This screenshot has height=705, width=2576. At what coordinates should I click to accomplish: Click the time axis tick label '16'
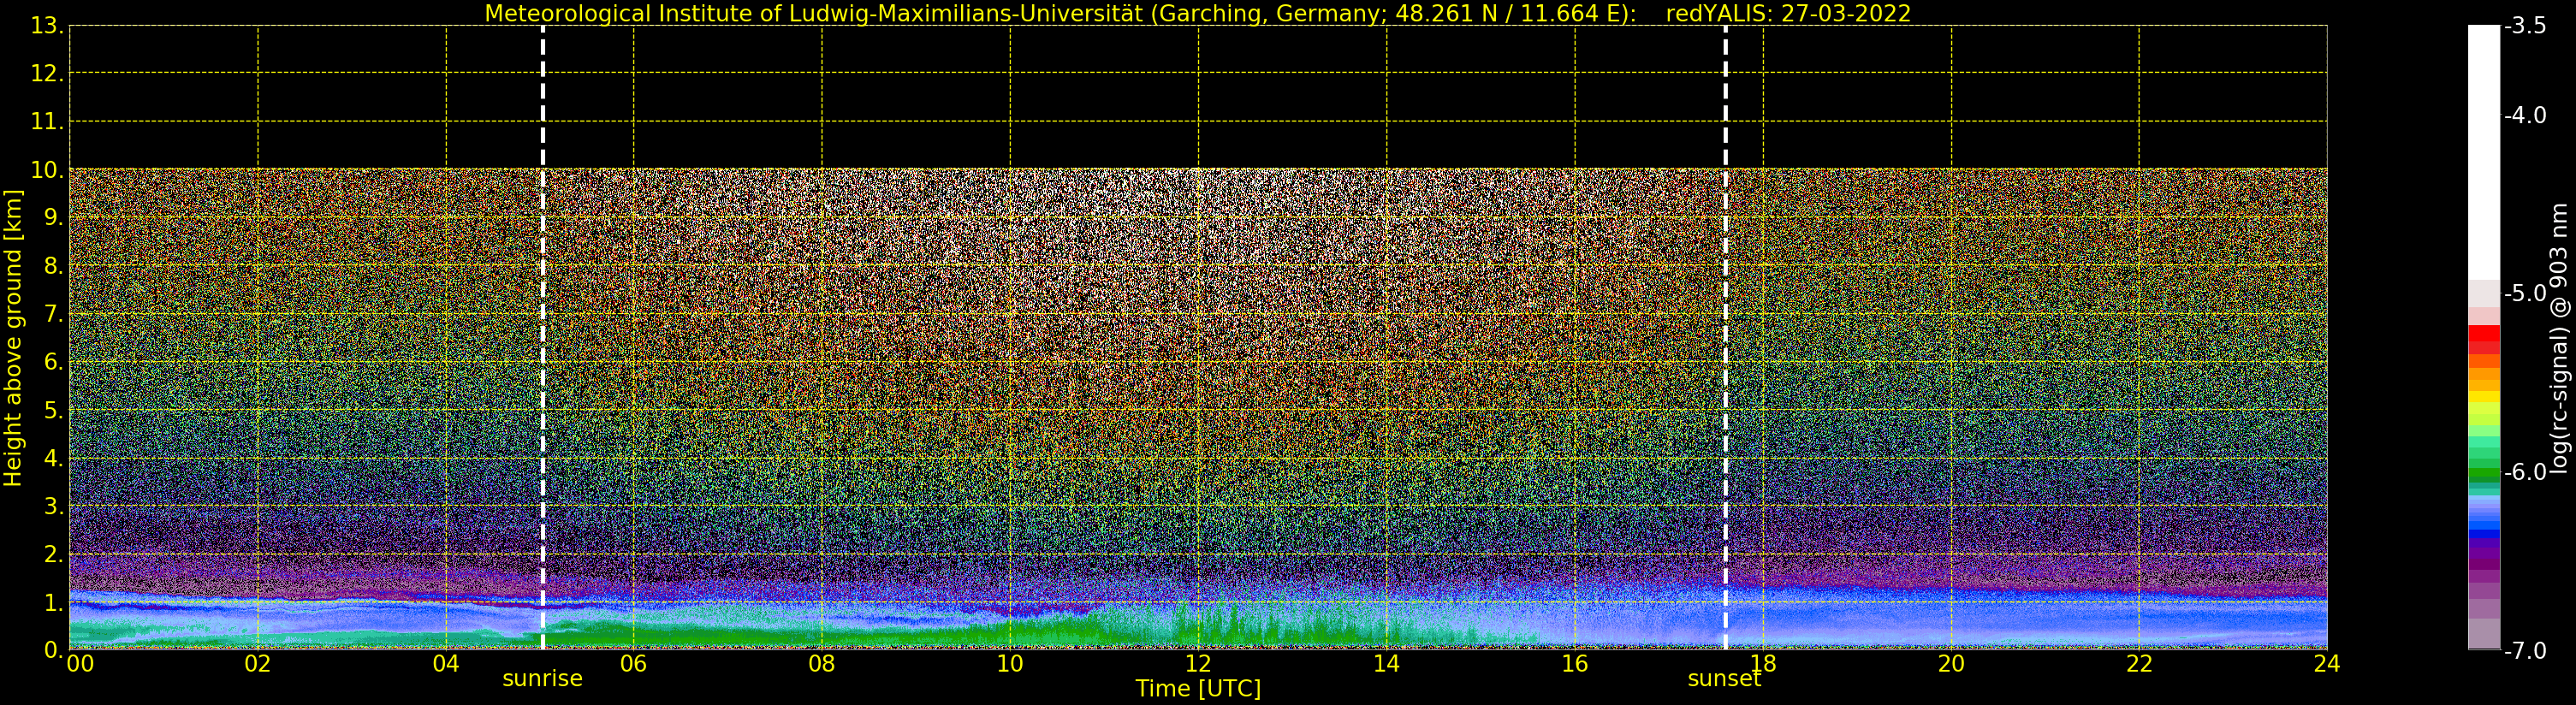coord(1574,664)
